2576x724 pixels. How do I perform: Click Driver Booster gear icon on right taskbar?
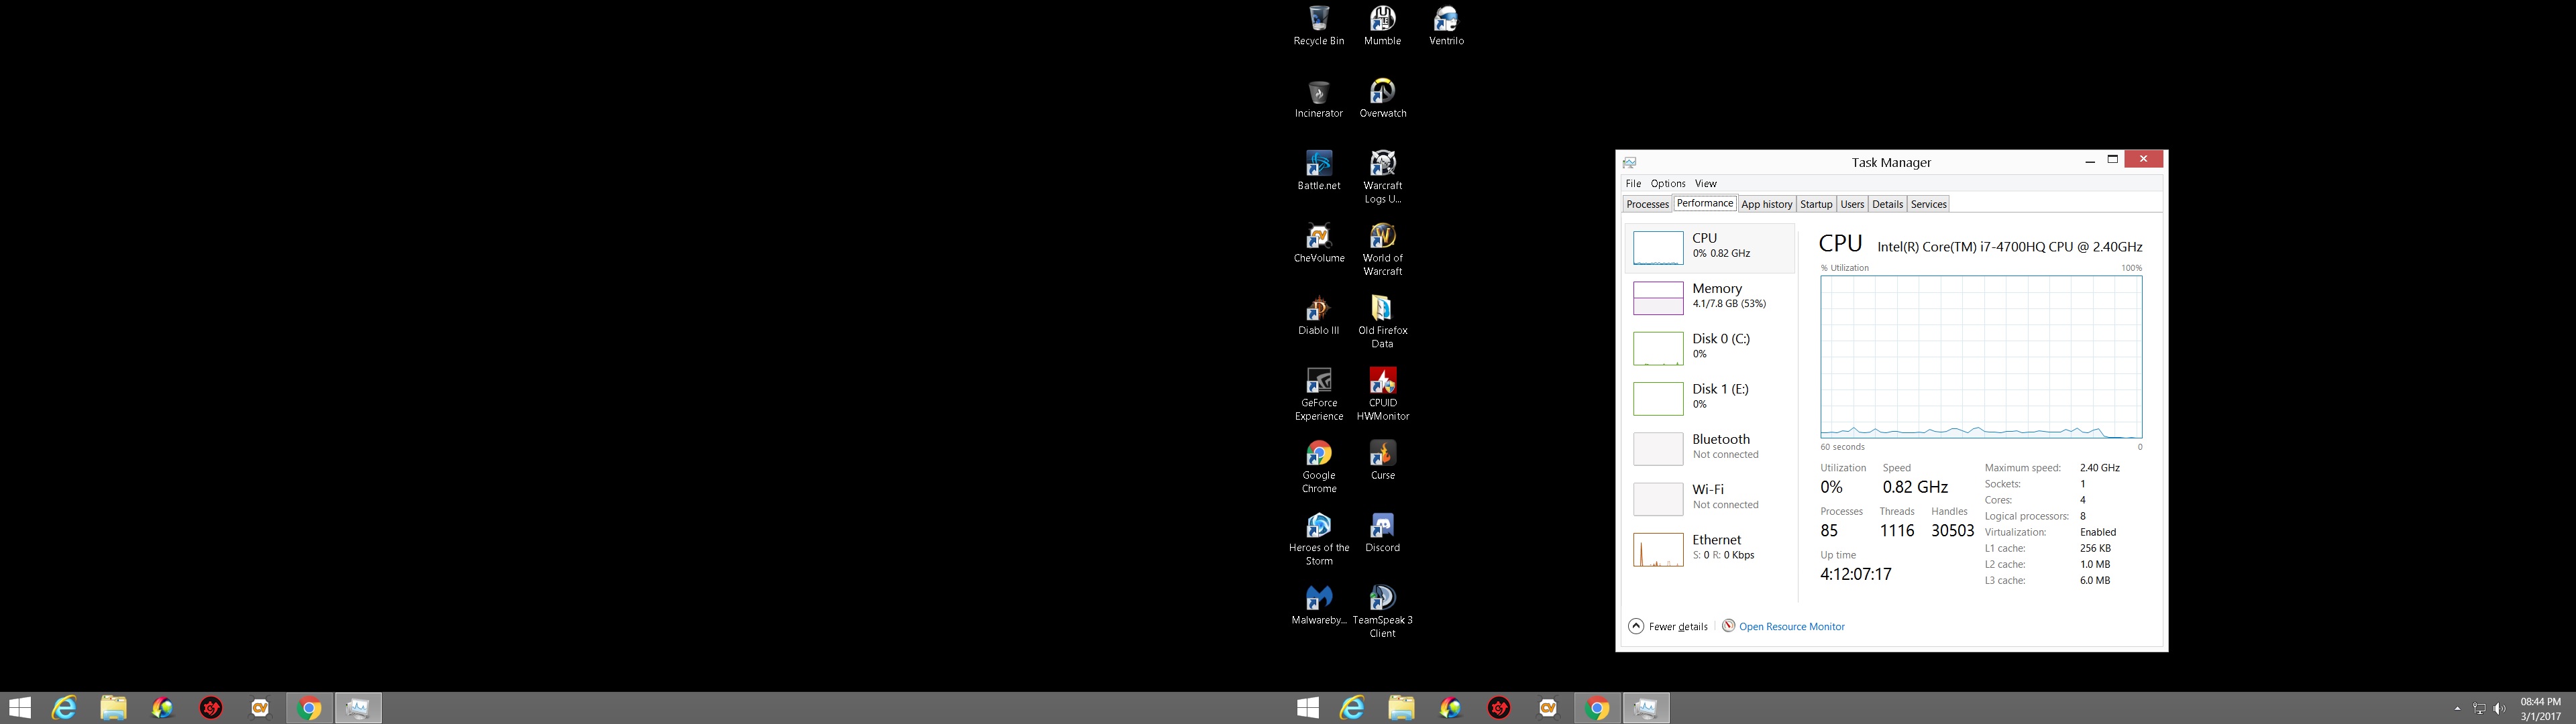pyautogui.click(x=1499, y=708)
